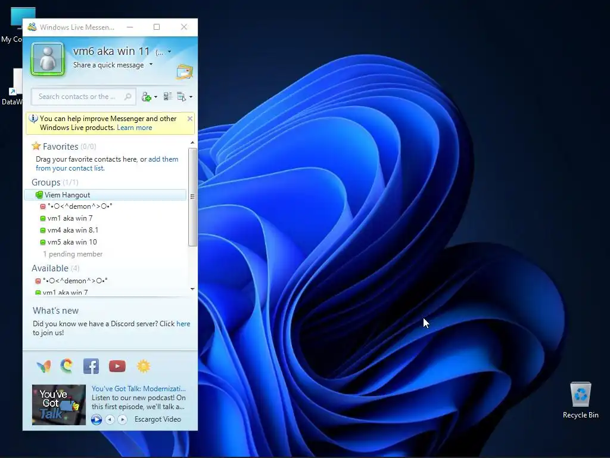Open the email inbox icon

(x=185, y=72)
